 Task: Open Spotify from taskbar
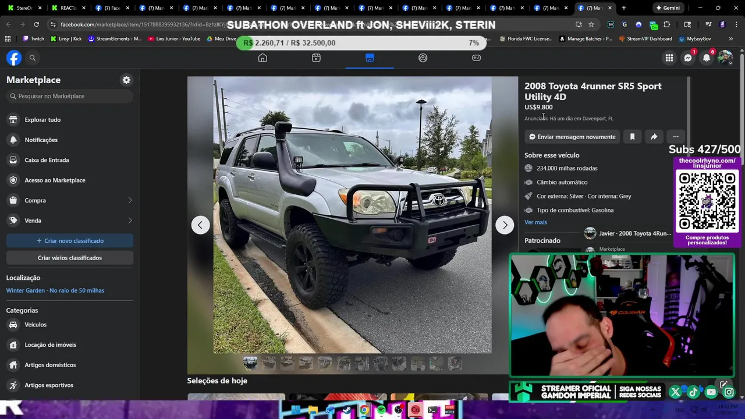pyautogui.click(x=381, y=410)
